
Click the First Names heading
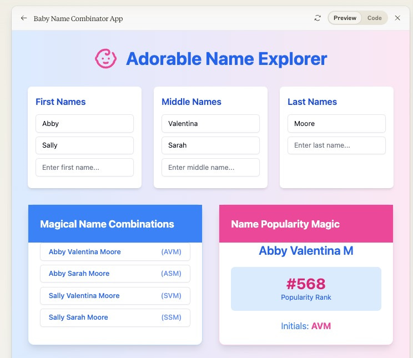(x=61, y=102)
